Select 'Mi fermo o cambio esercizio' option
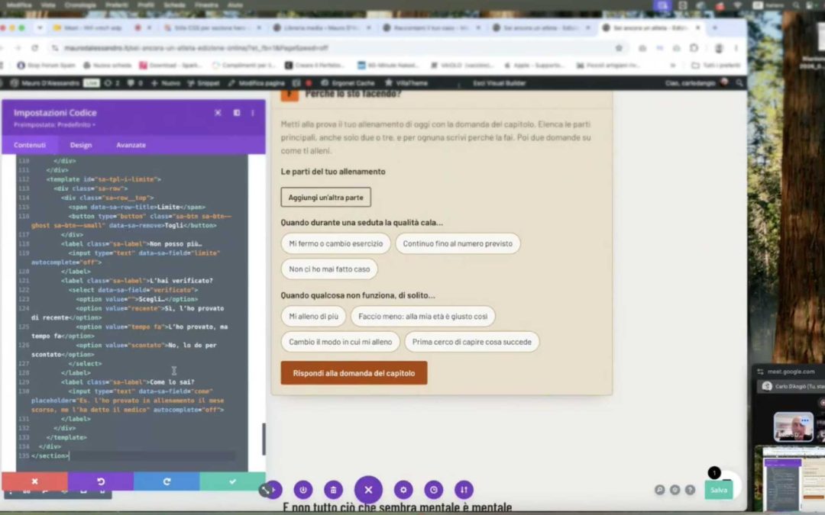 point(335,243)
